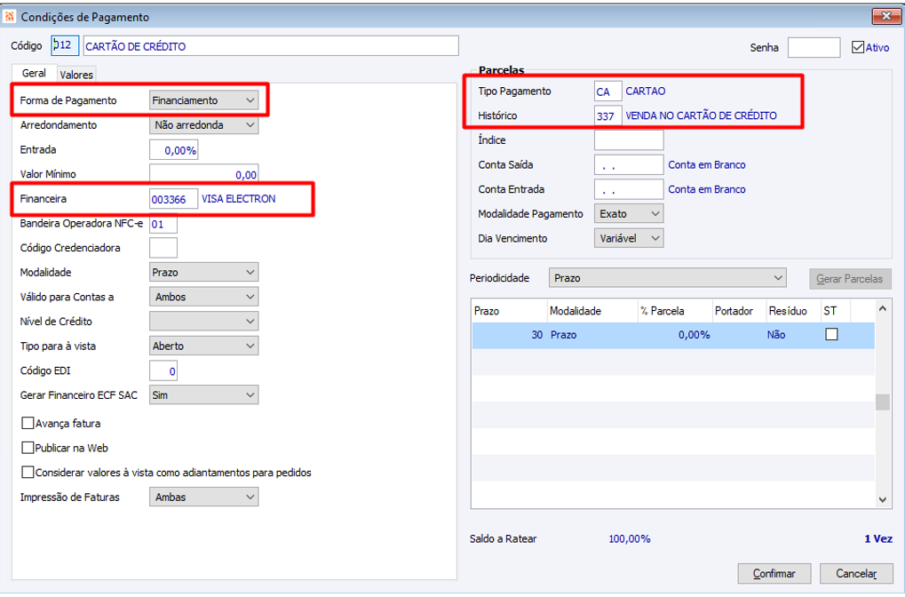Click the Tipo Pagamento code field CA

pos(607,92)
